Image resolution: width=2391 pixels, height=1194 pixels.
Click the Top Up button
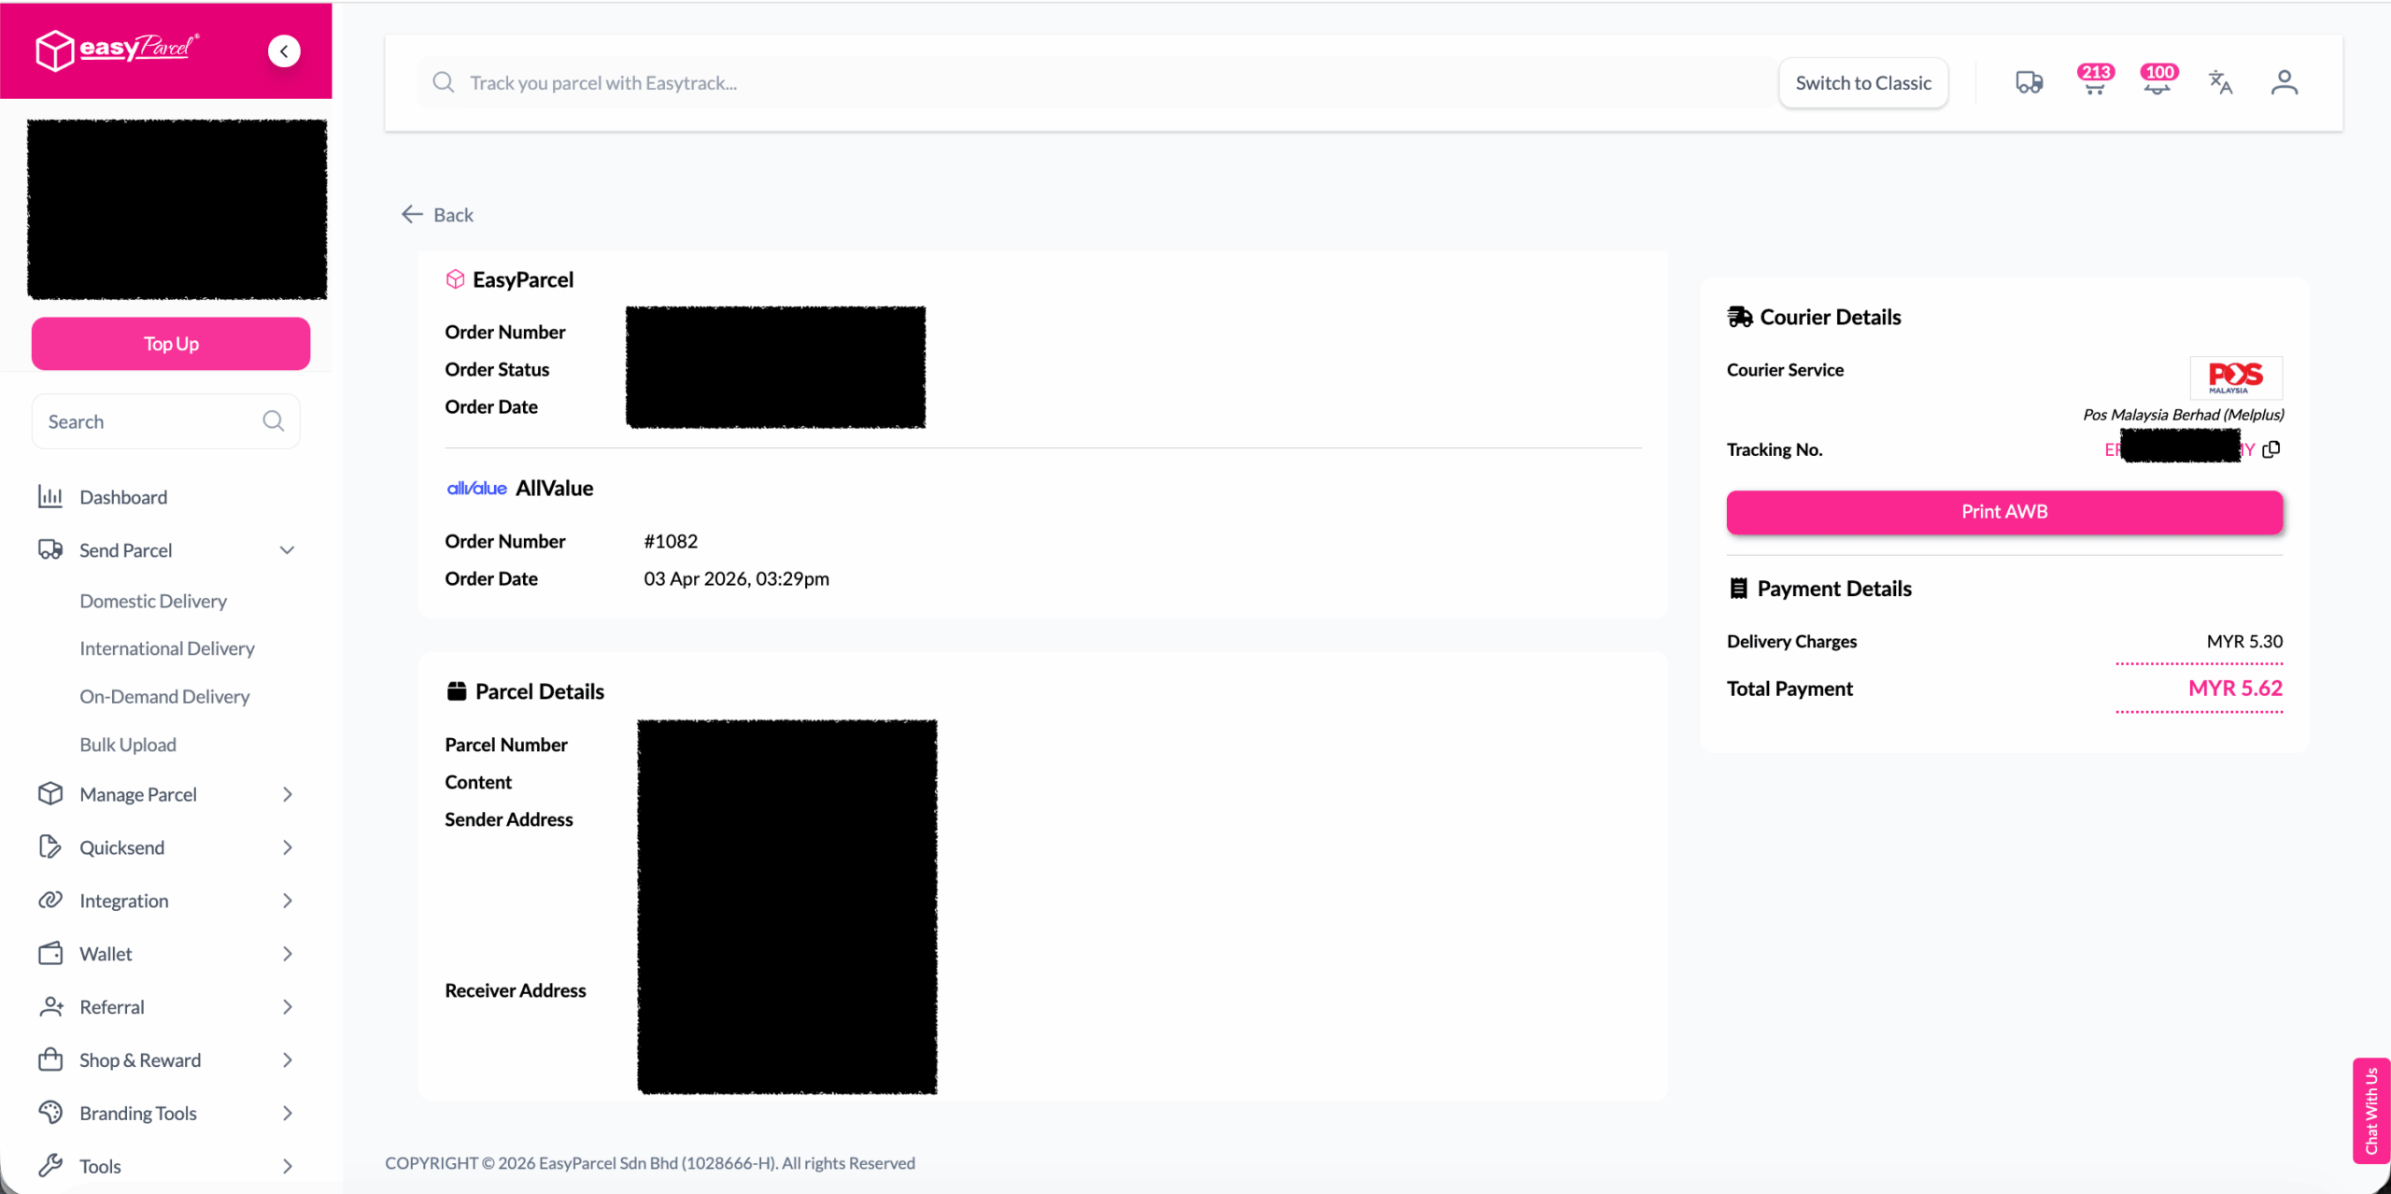coord(171,344)
